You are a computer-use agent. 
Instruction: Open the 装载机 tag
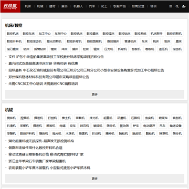(80, 118)
